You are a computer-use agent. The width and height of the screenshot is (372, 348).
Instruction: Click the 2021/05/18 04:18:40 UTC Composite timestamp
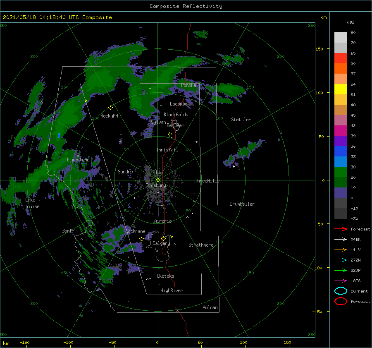[x=57, y=17]
